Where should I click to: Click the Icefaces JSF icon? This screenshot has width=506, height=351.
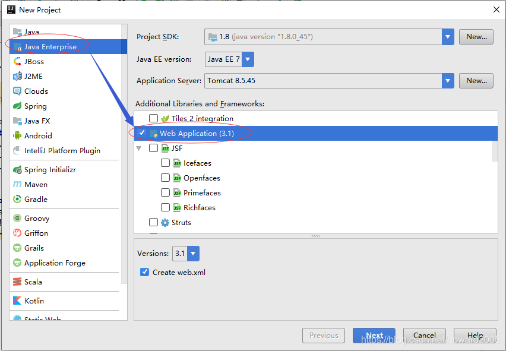tap(177, 163)
